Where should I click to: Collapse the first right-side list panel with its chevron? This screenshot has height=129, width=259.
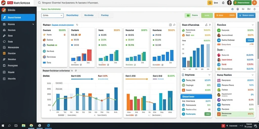[253, 25]
